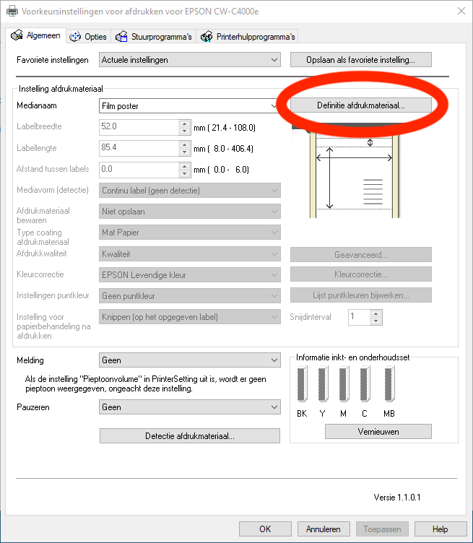Click the Labellengte value field

(x=139, y=148)
